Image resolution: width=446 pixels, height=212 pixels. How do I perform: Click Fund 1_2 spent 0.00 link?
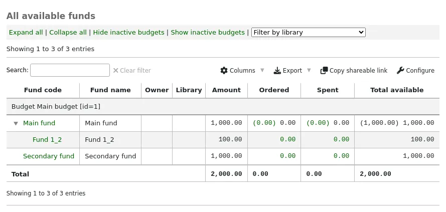(x=341, y=139)
